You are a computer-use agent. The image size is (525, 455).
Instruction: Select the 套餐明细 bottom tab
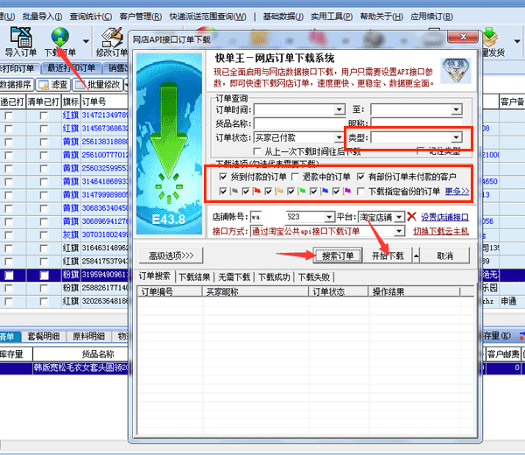(x=44, y=336)
